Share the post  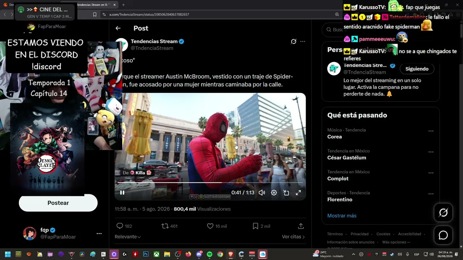click(301, 226)
